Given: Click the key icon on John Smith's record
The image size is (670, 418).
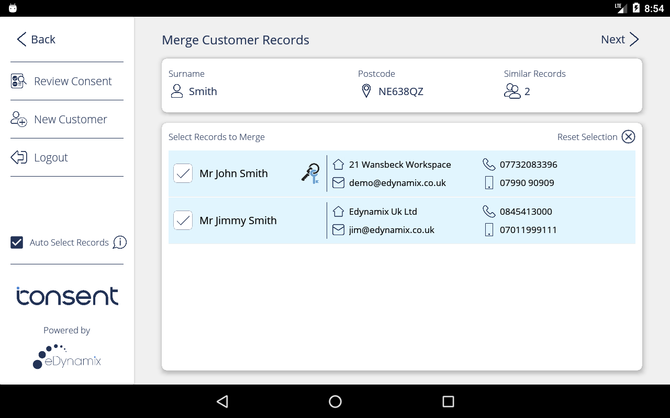Looking at the screenshot, I should pyautogui.click(x=310, y=173).
